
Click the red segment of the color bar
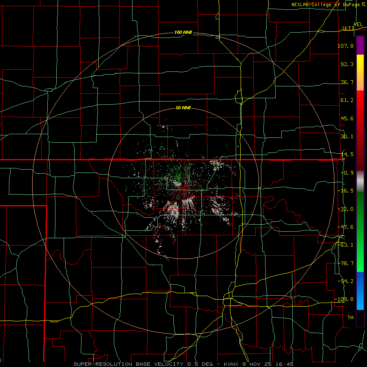[360, 130]
